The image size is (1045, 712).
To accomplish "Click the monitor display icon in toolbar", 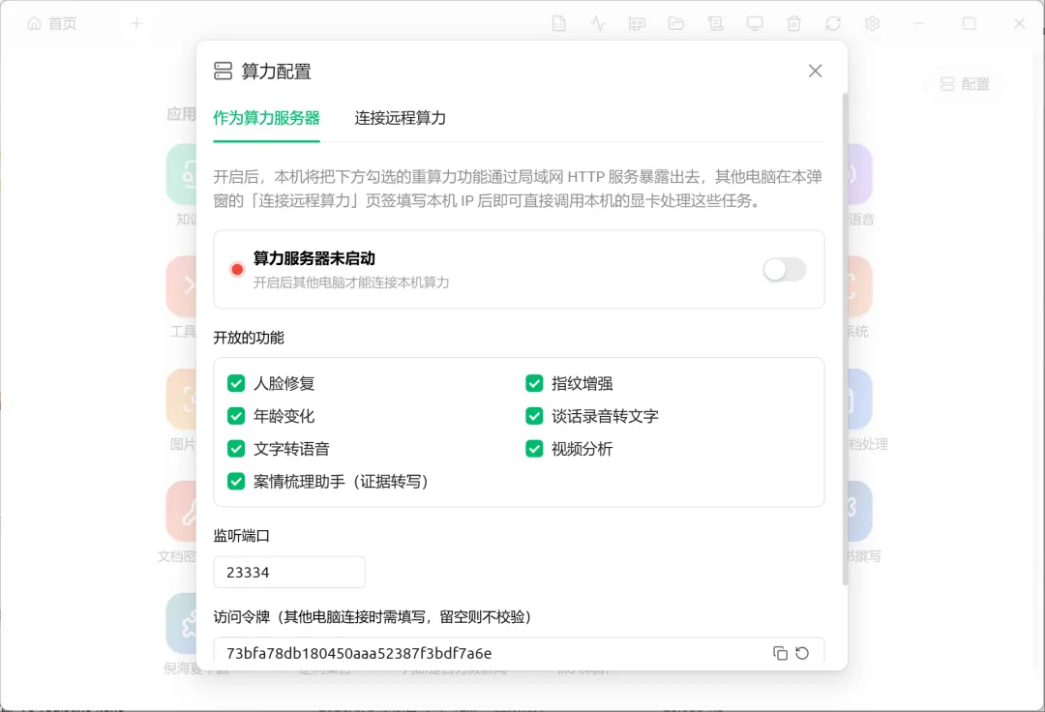I will coord(755,24).
